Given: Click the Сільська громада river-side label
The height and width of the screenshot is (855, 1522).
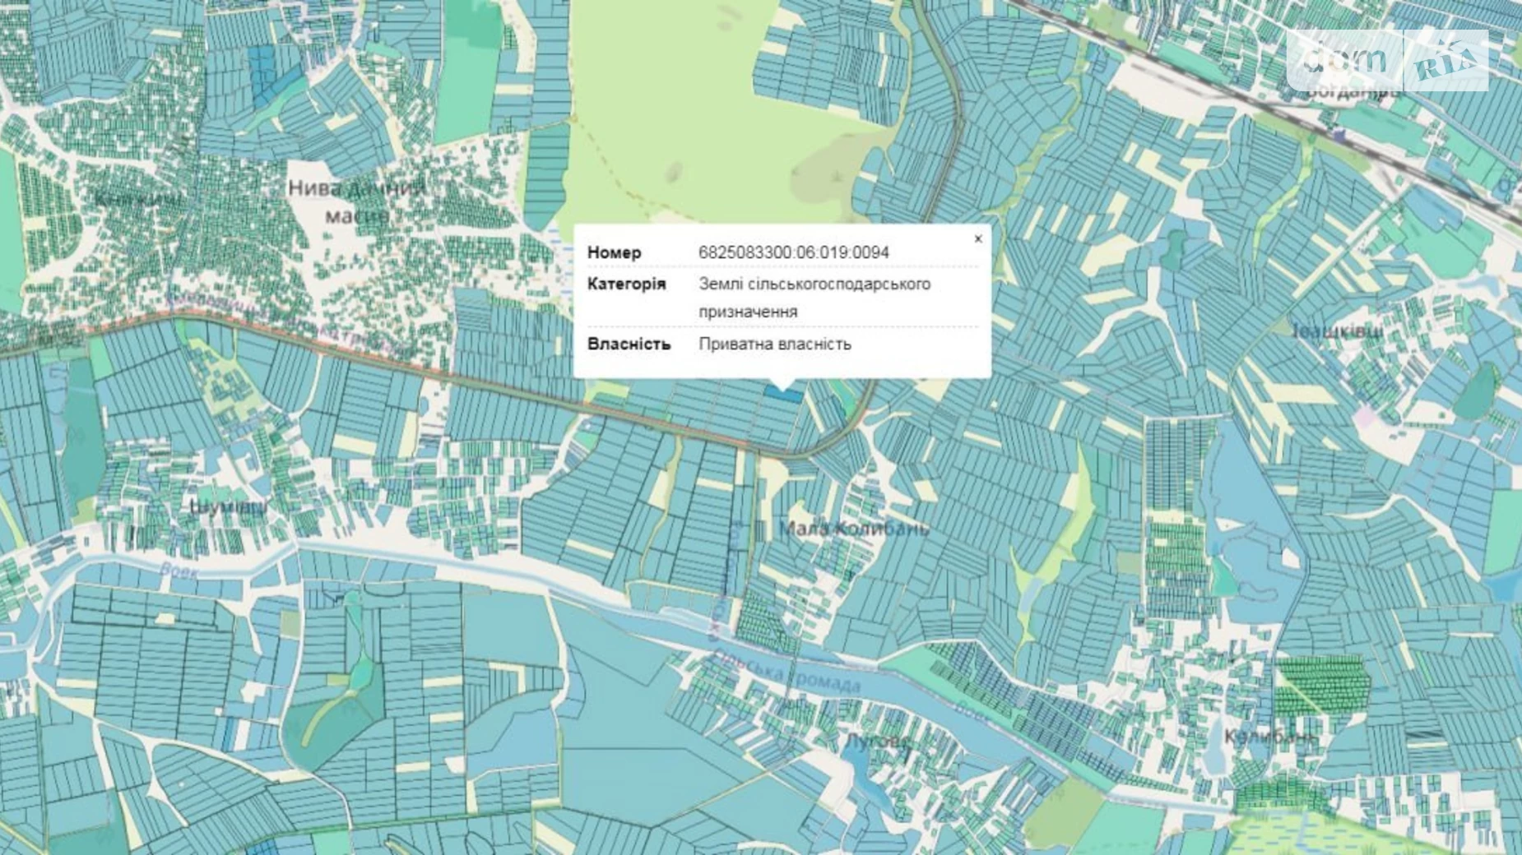Looking at the screenshot, I should point(786,672).
